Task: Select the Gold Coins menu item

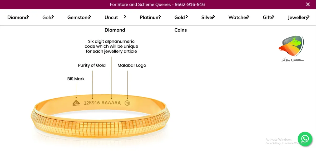Action: [x=181, y=24]
